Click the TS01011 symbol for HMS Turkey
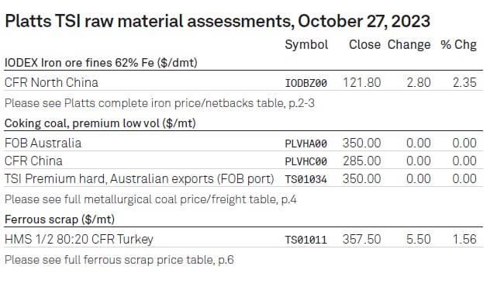497x287 pixels. [x=305, y=240]
